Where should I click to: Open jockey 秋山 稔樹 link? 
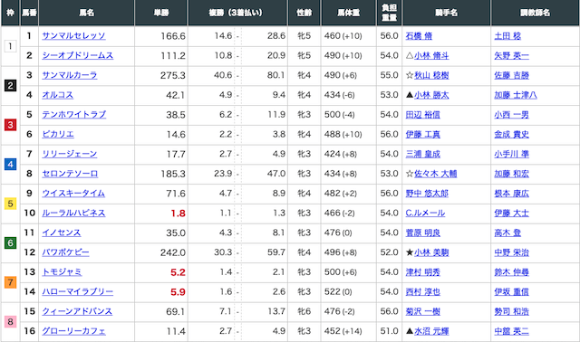[431, 75]
